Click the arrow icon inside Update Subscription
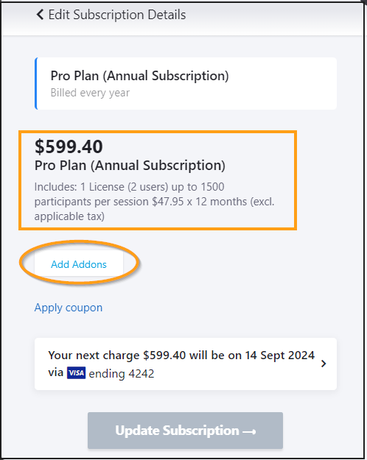This screenshot has height=460, width=367. coord(250,431)
